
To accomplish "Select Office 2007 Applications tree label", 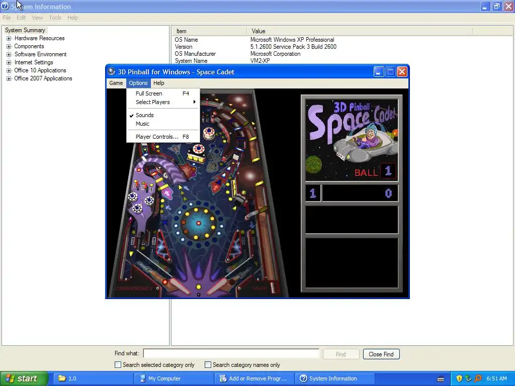I will tap(43, 78).
